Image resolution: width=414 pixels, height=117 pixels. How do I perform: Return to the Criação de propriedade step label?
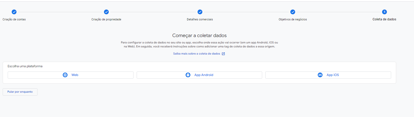pyautogui.click(x=106, y=19)
